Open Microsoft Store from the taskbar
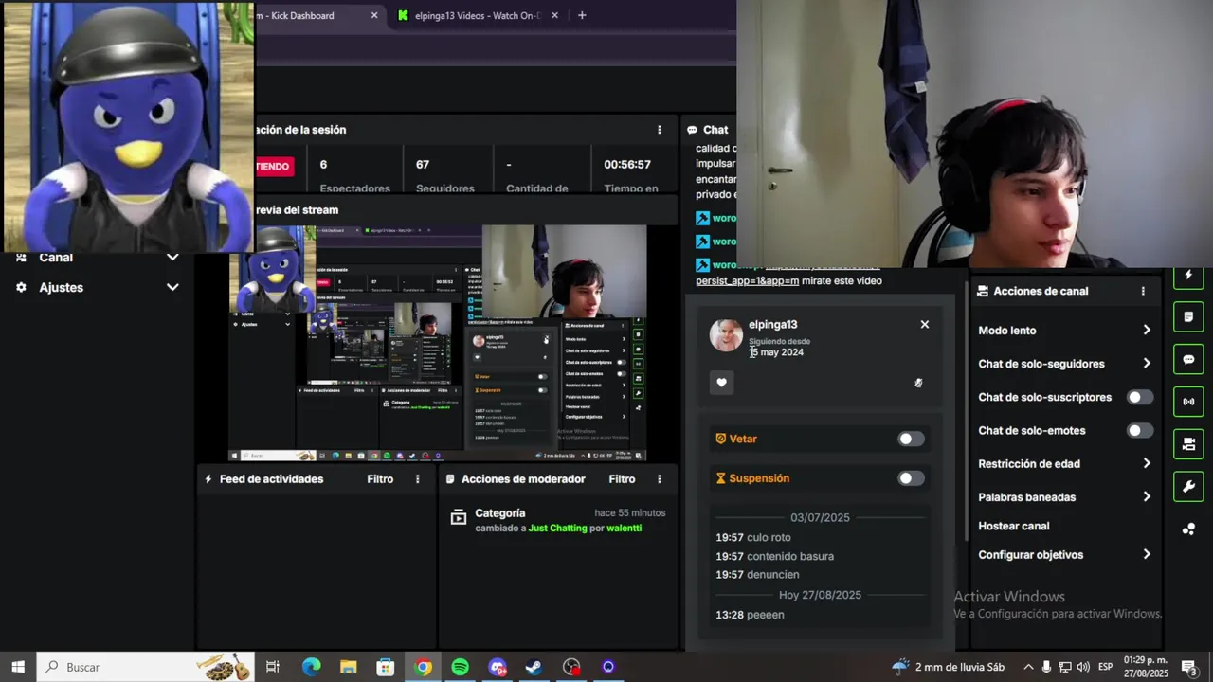This screenshot has height=682, width=1213. tap(385, 667)
